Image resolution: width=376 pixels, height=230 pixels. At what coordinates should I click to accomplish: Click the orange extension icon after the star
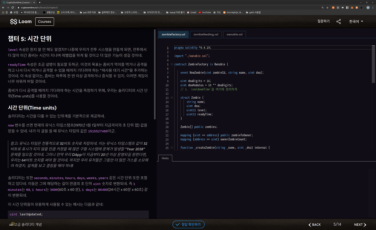333,7
